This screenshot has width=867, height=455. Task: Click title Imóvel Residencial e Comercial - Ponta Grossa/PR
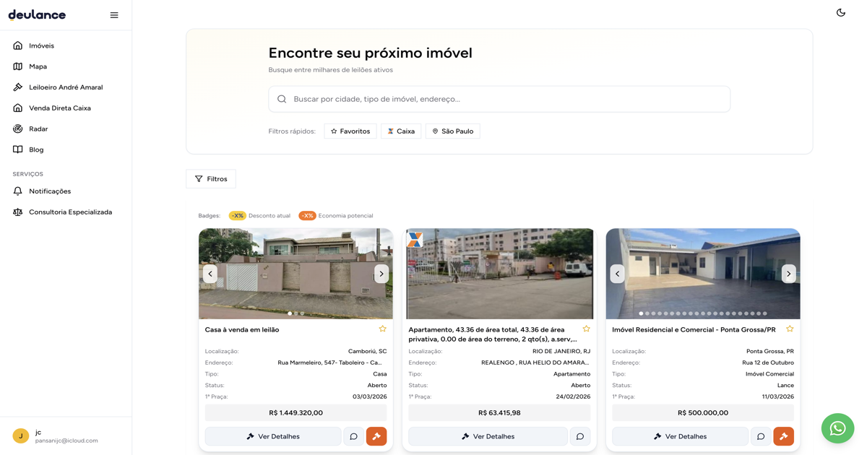(694, 329)
